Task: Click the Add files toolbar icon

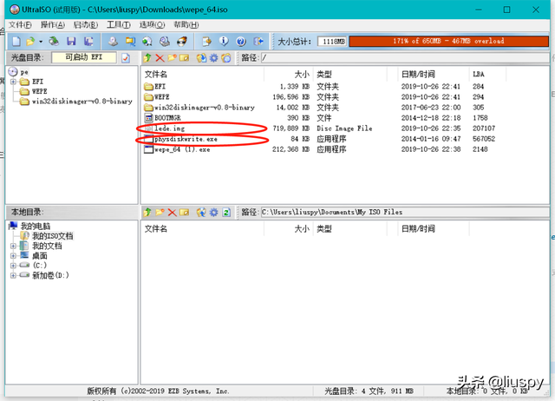Action: point(206,42)
